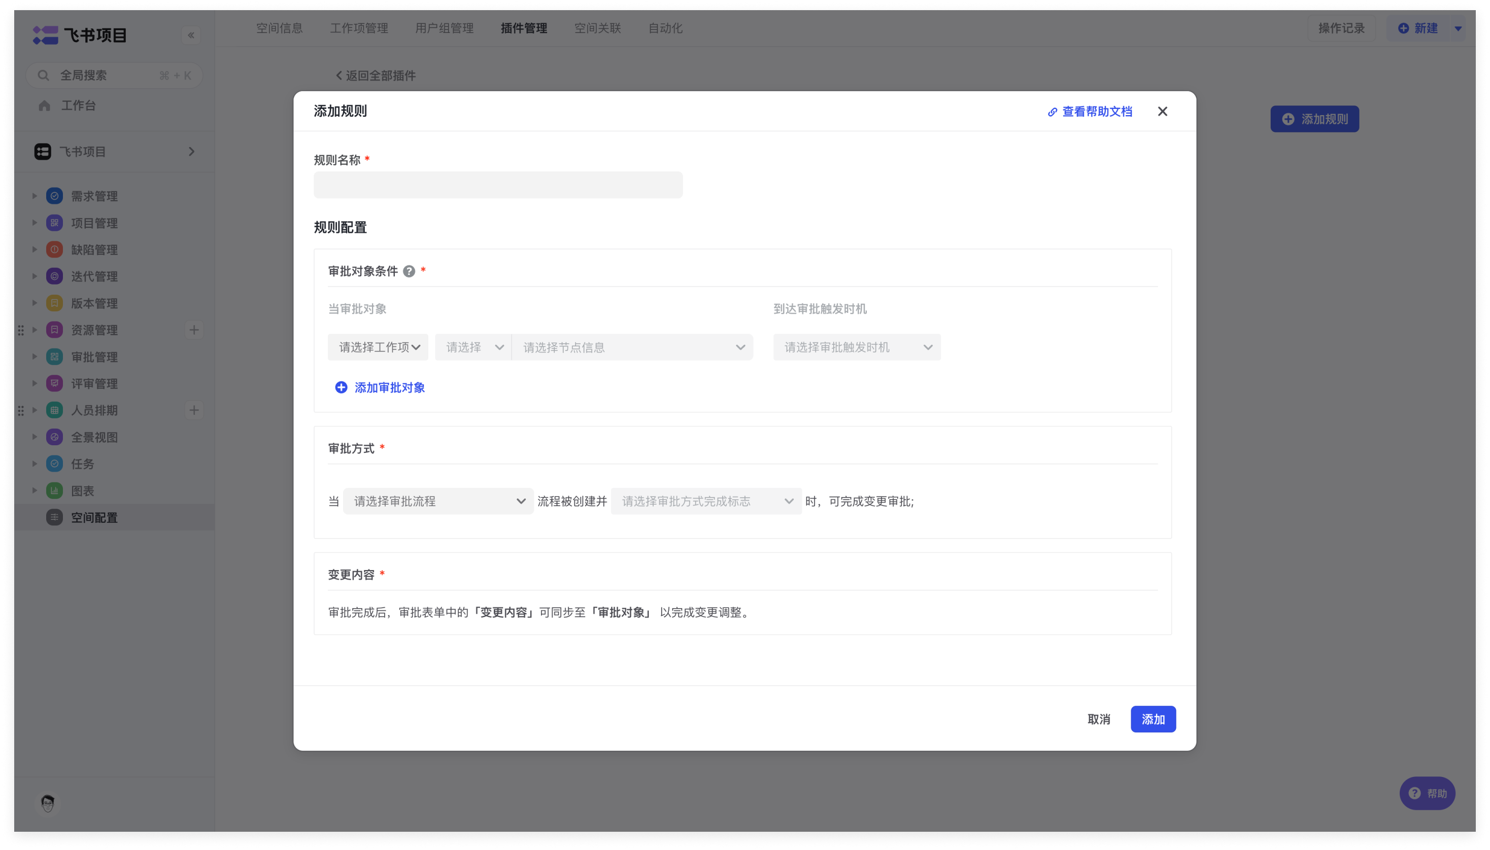
Task: Expand the 飞书项目 space switcher chevron
Action: [192, 152]
